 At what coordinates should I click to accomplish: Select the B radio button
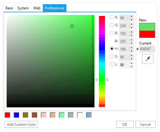point(112,33)
